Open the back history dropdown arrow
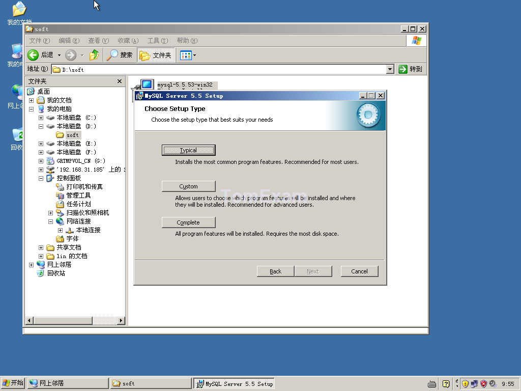This screenshot has width=521, height=391. point(59,55)
